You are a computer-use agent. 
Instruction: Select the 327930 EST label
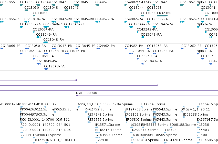point(102,140)
